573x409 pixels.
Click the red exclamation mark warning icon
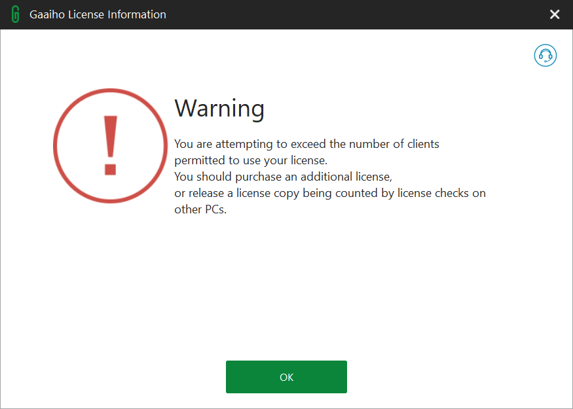coord(111,145)
